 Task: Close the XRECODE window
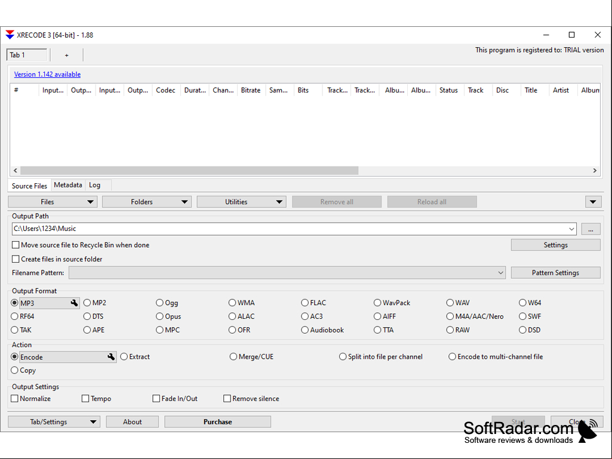coord(598,35)
